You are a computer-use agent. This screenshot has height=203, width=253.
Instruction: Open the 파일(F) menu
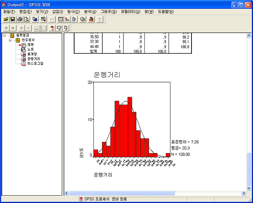pyautogui.click(x=9, y=12)
